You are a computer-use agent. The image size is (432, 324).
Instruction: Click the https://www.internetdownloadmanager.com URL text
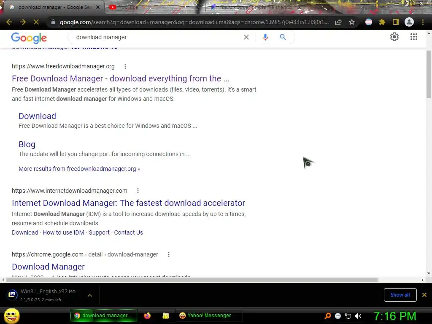(x=70, y=191)
